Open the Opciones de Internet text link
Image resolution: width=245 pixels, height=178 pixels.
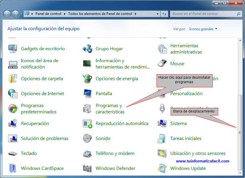(42, 94)
